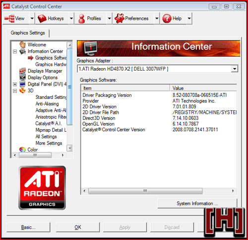Click the Basic... button
The width and height of the screenshot is (248, 240).
tap(28, 227)
